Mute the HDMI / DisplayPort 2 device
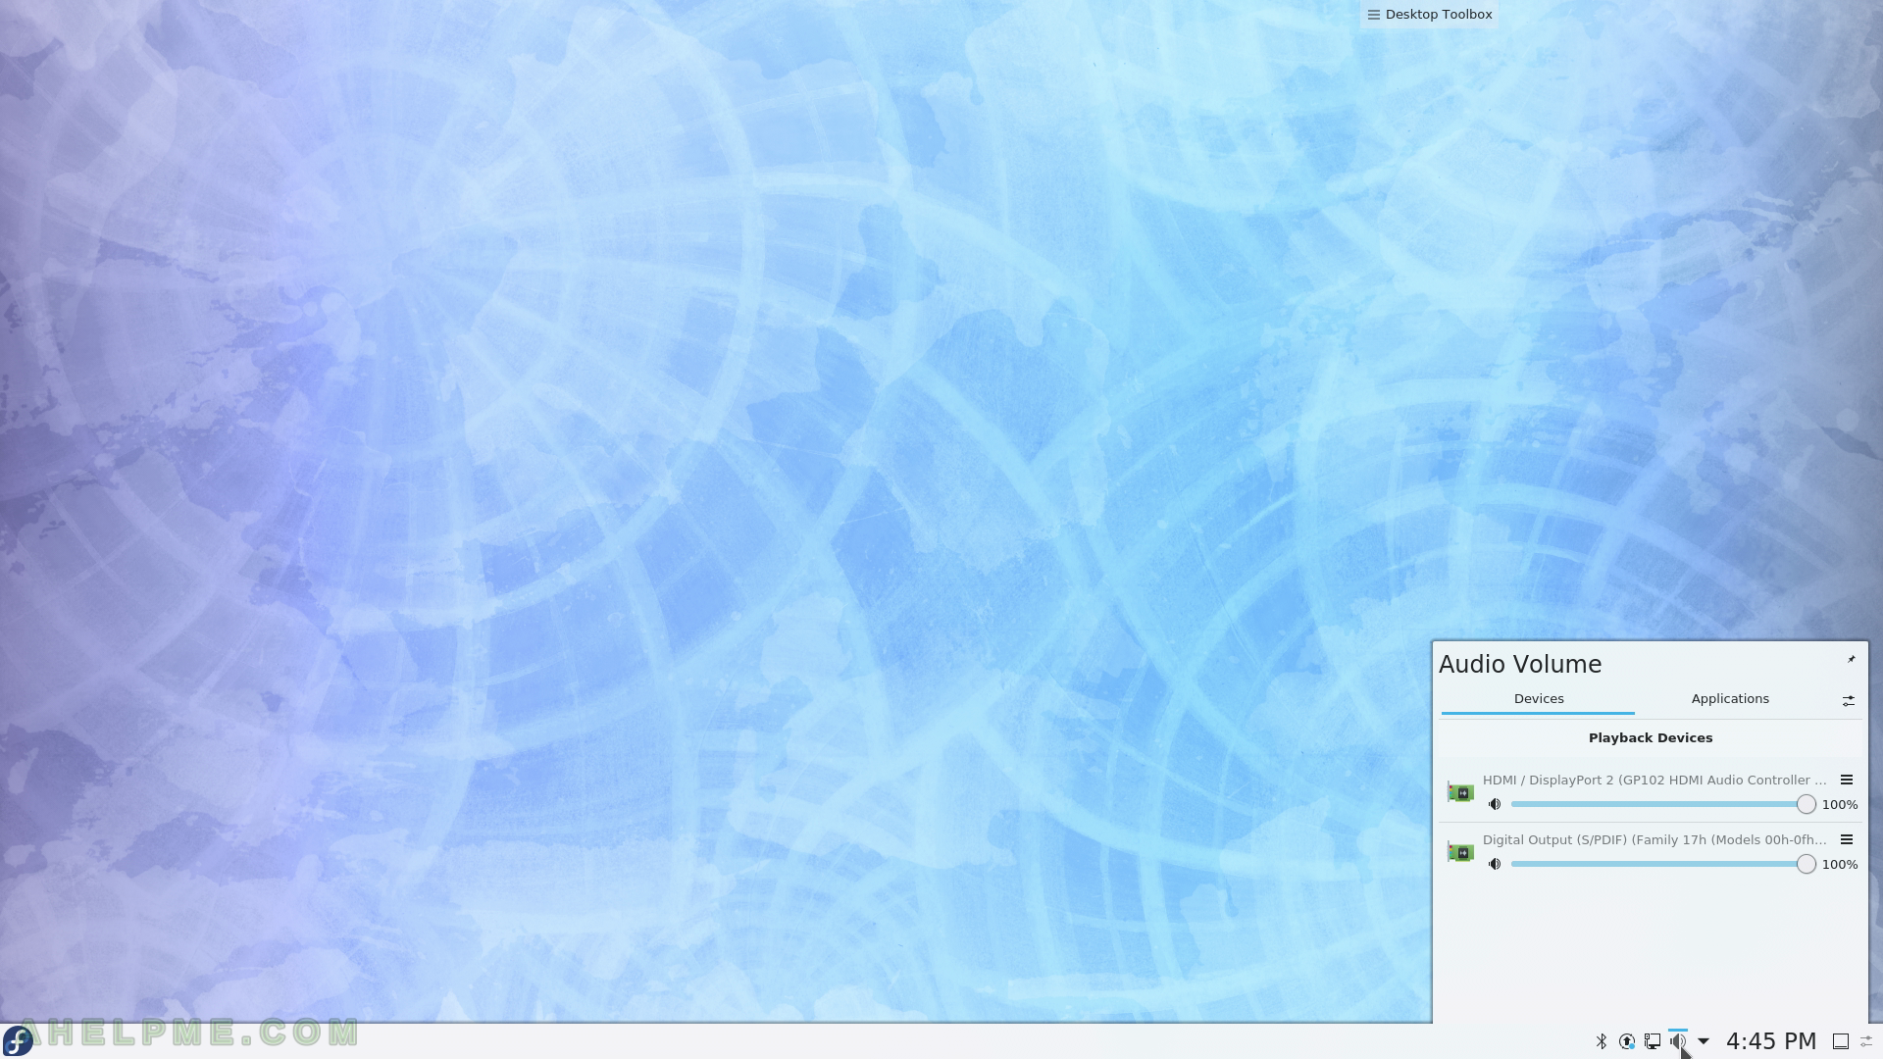The width and height of the screenshot is (1883, 1059). [1495, 804]
